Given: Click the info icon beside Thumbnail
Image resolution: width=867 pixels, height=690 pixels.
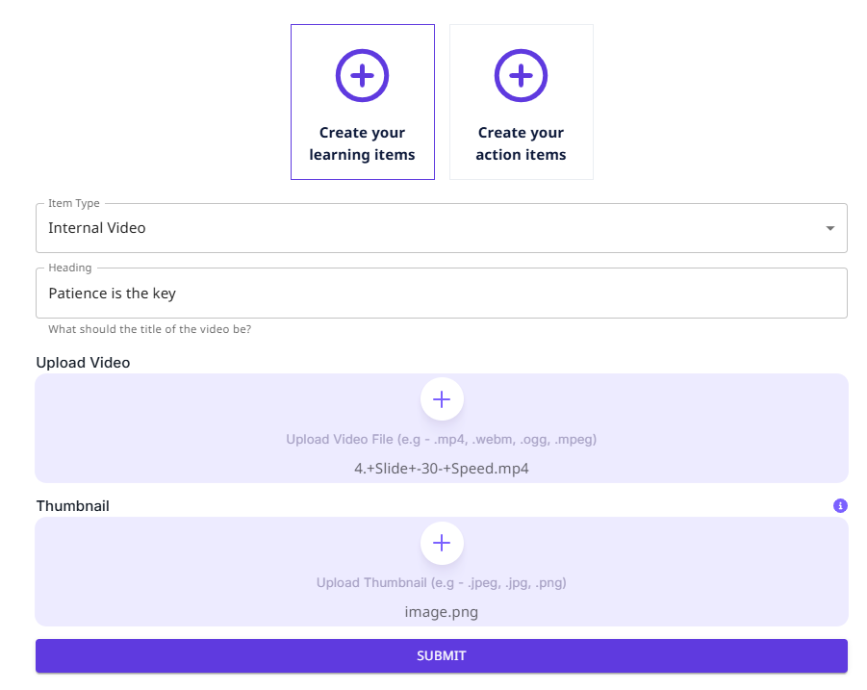Looking at the screenshot, I should pos(840,505).
